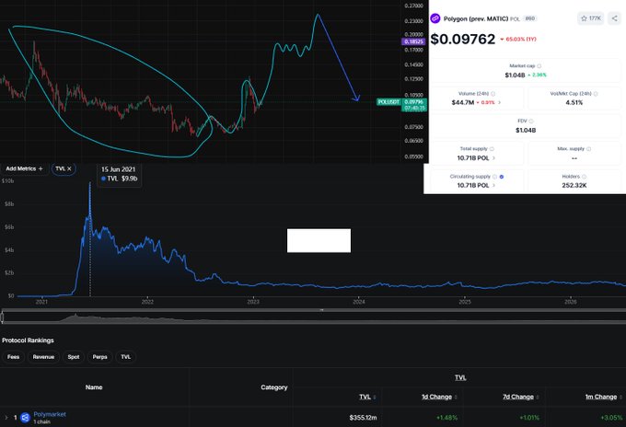Click the chart range navigator preview strip
This screenshot has width=626, height=427.
tap(314, 318)
